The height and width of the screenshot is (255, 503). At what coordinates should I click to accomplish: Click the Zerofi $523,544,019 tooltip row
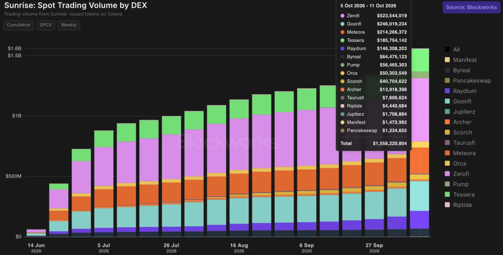click(x=374, y=16)
